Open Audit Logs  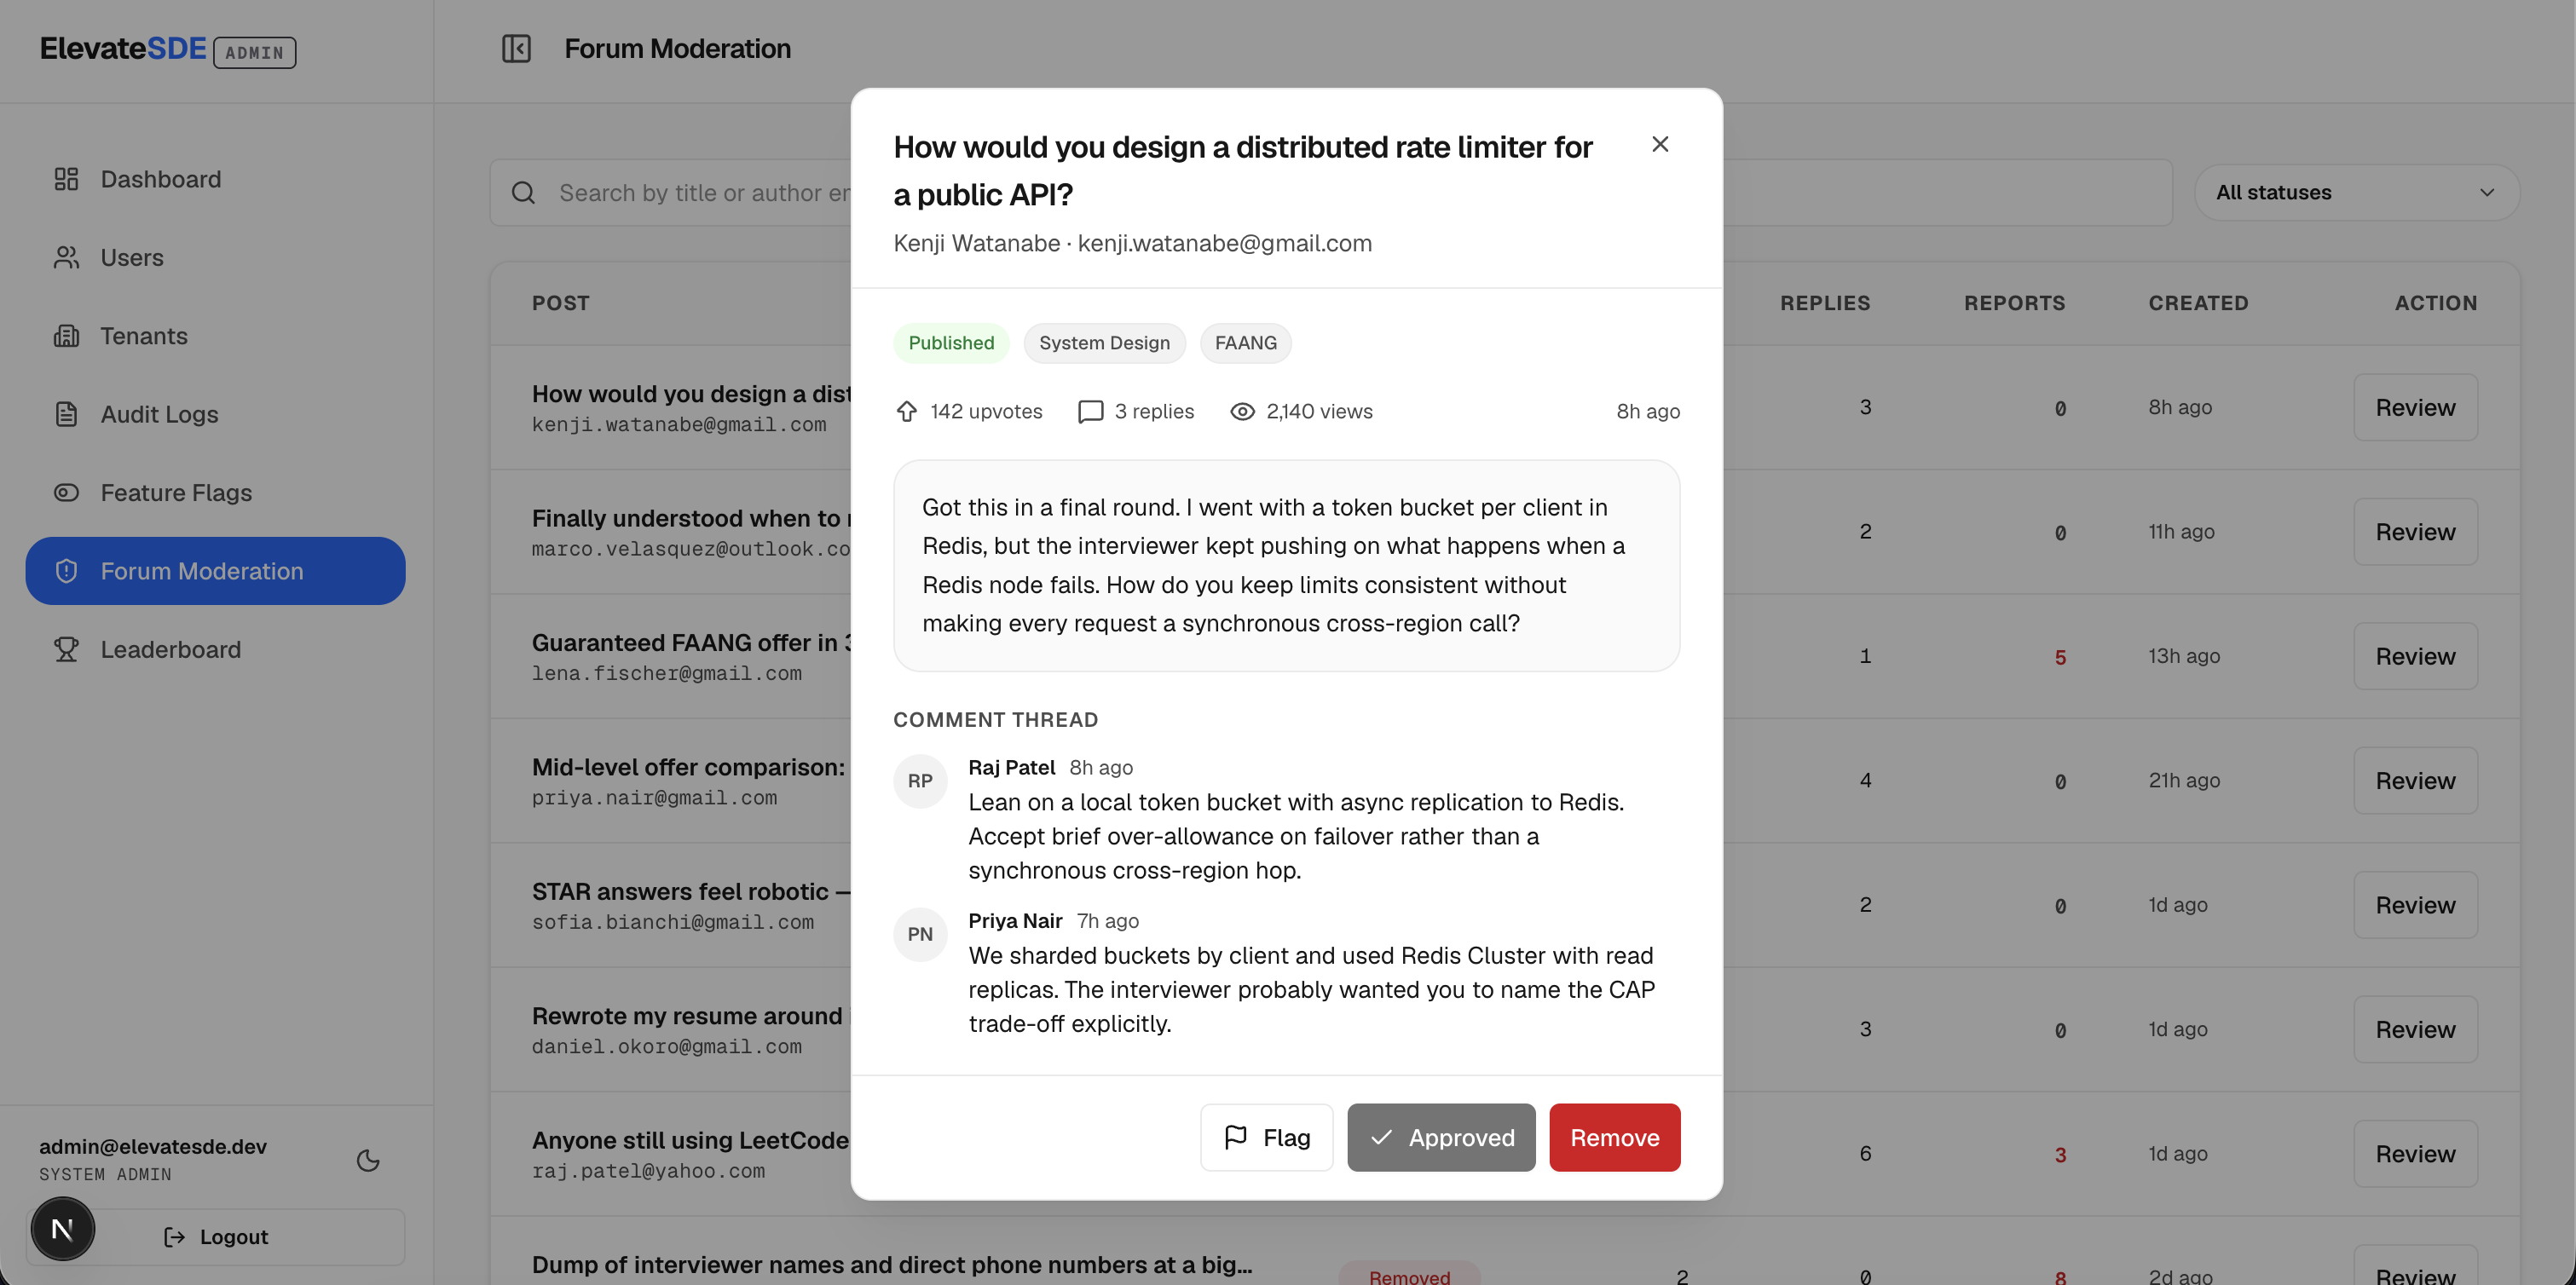pyautogui.click(x=215, y=414)
